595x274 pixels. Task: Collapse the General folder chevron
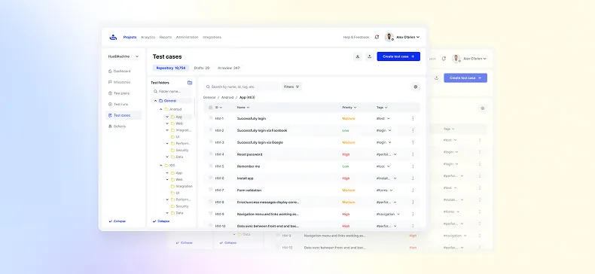[x=155, y=101]
